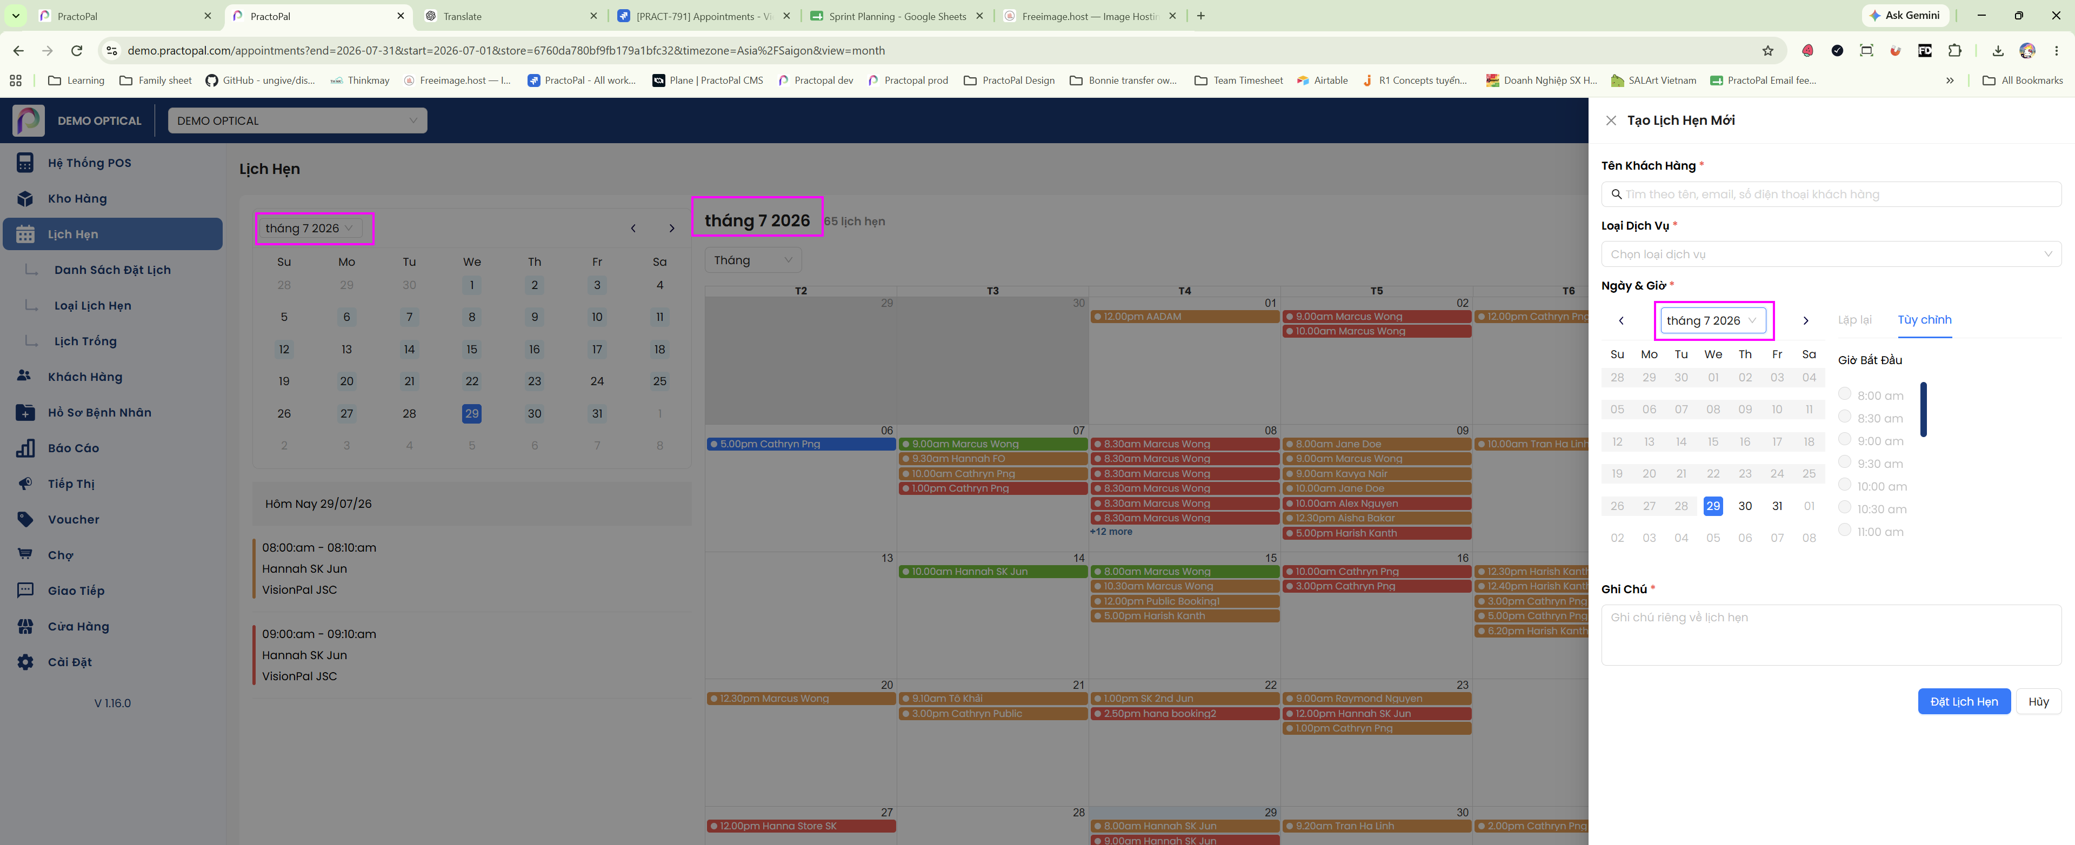This screenshot has width=2075, height=845.
Task: Reload the browser page
Action: pyautogui.click(x=77, y=51)
